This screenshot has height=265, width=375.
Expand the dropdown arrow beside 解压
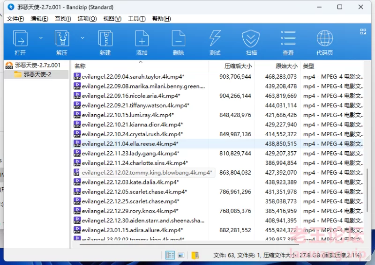coord(82,38)
